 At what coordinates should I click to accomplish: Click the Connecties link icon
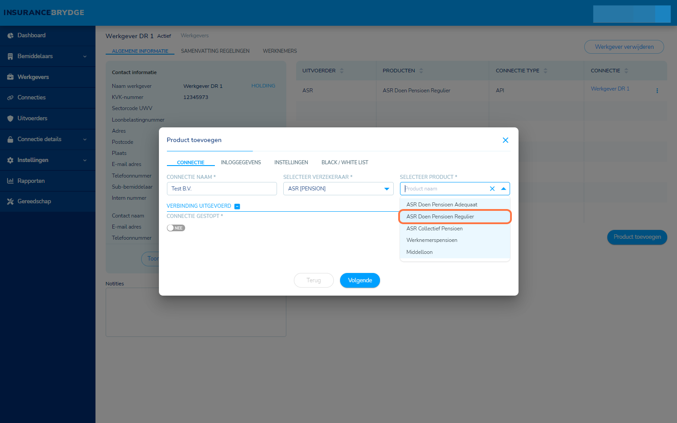click(x=10, y=98)
